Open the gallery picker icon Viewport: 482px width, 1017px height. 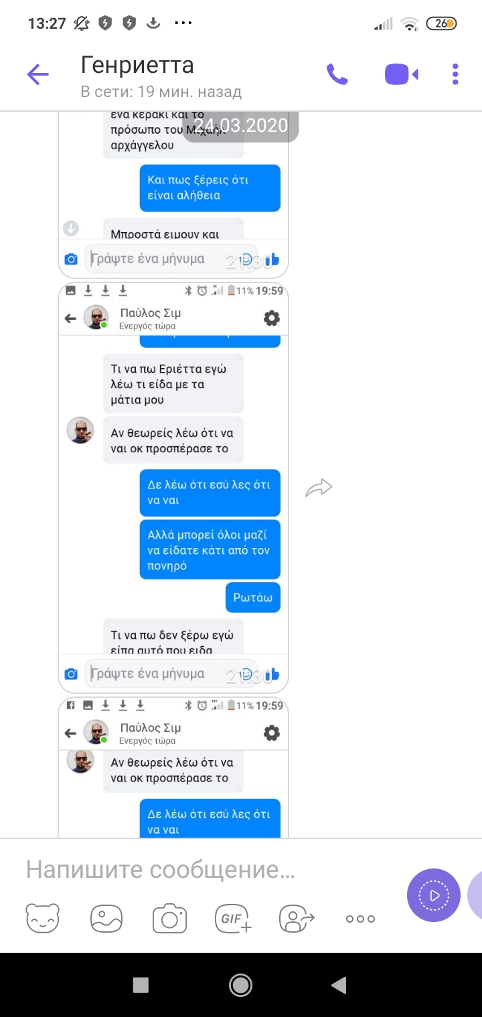pos(106,918)
